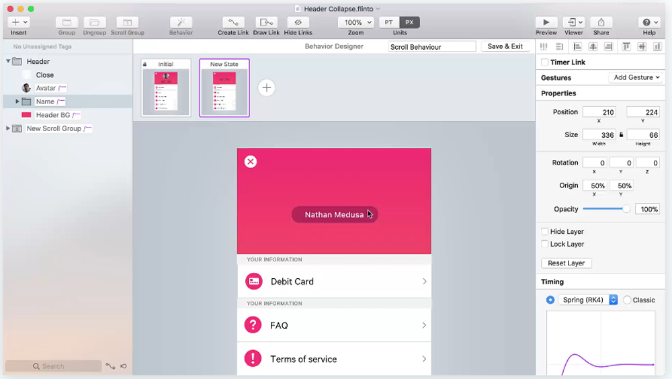
Task: Open the Insert tool menu
Action: (x=19, y=22)
